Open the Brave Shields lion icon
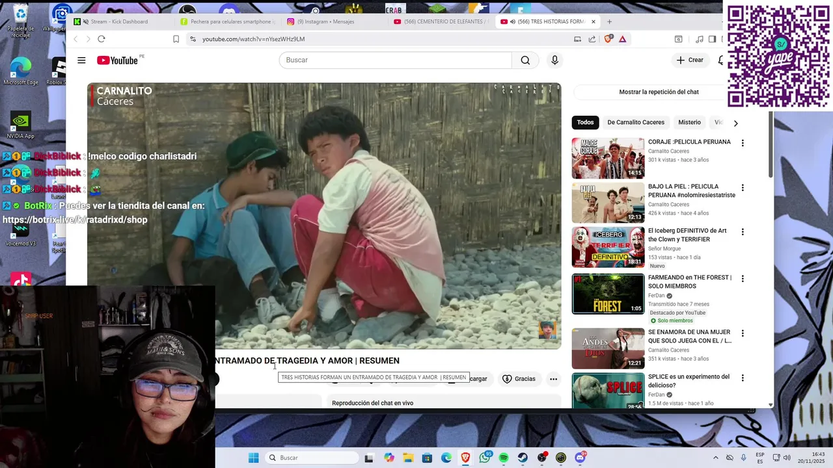833x468 pixels. 608,39
